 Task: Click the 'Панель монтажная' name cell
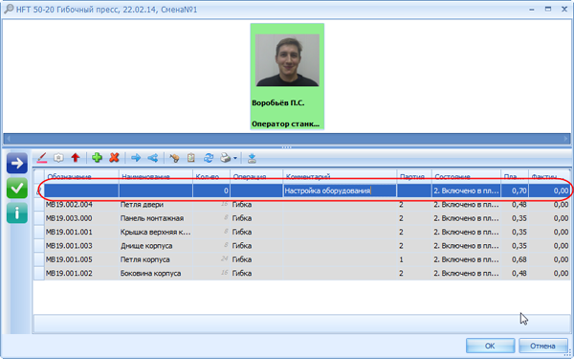click(156, 218)
